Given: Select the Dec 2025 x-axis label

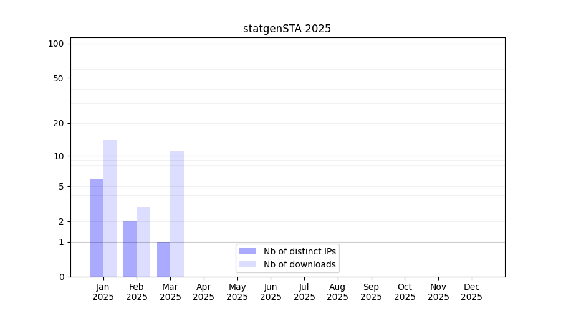Looking at the screenshot, I should click(471, 292).
